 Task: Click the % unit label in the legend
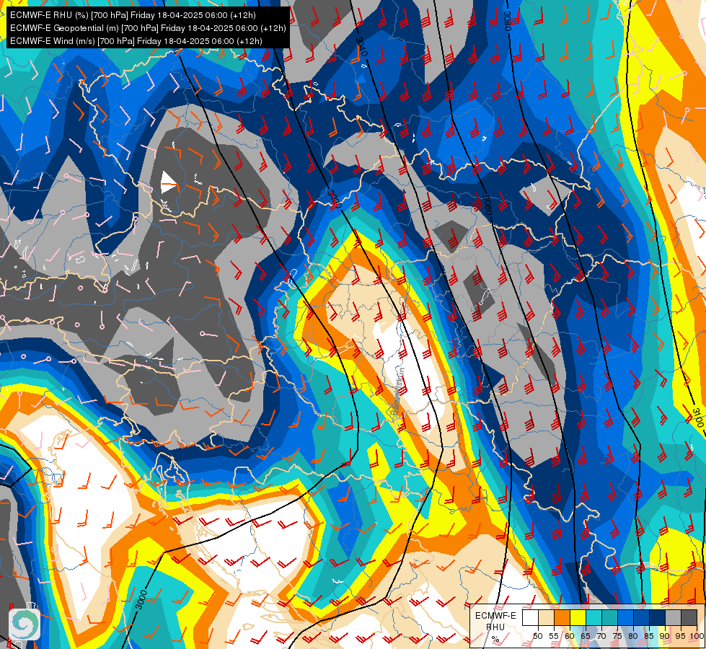tap(495, 639)
